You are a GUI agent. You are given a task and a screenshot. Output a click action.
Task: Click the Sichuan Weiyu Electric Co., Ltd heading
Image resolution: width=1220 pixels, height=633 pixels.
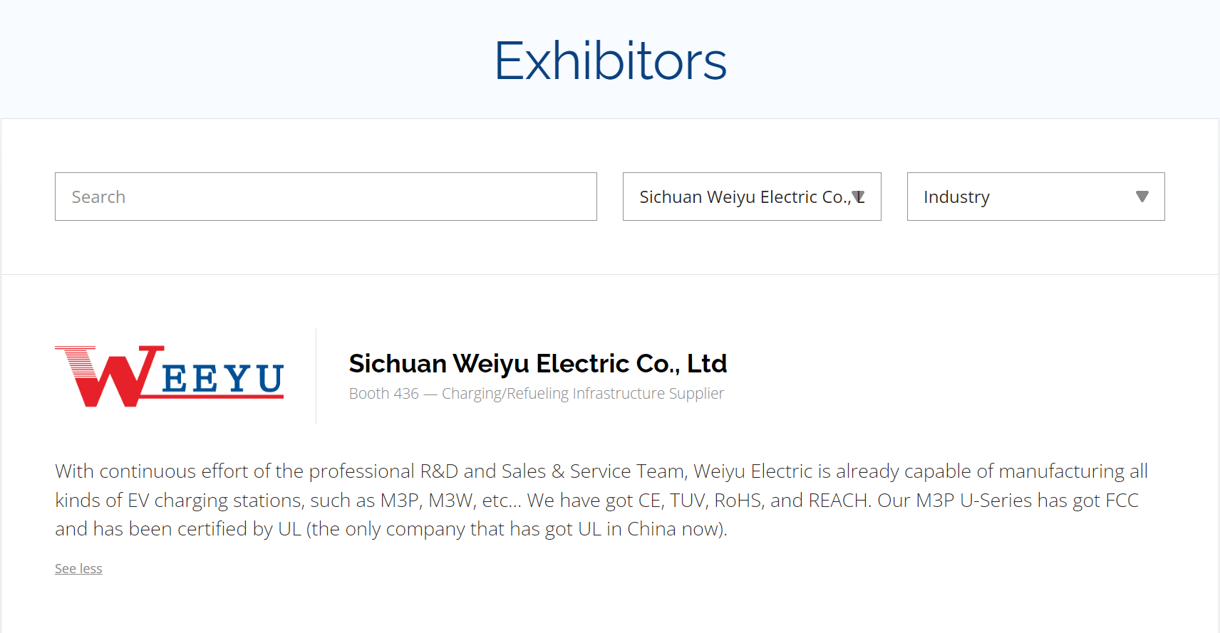tap(538, 364)
